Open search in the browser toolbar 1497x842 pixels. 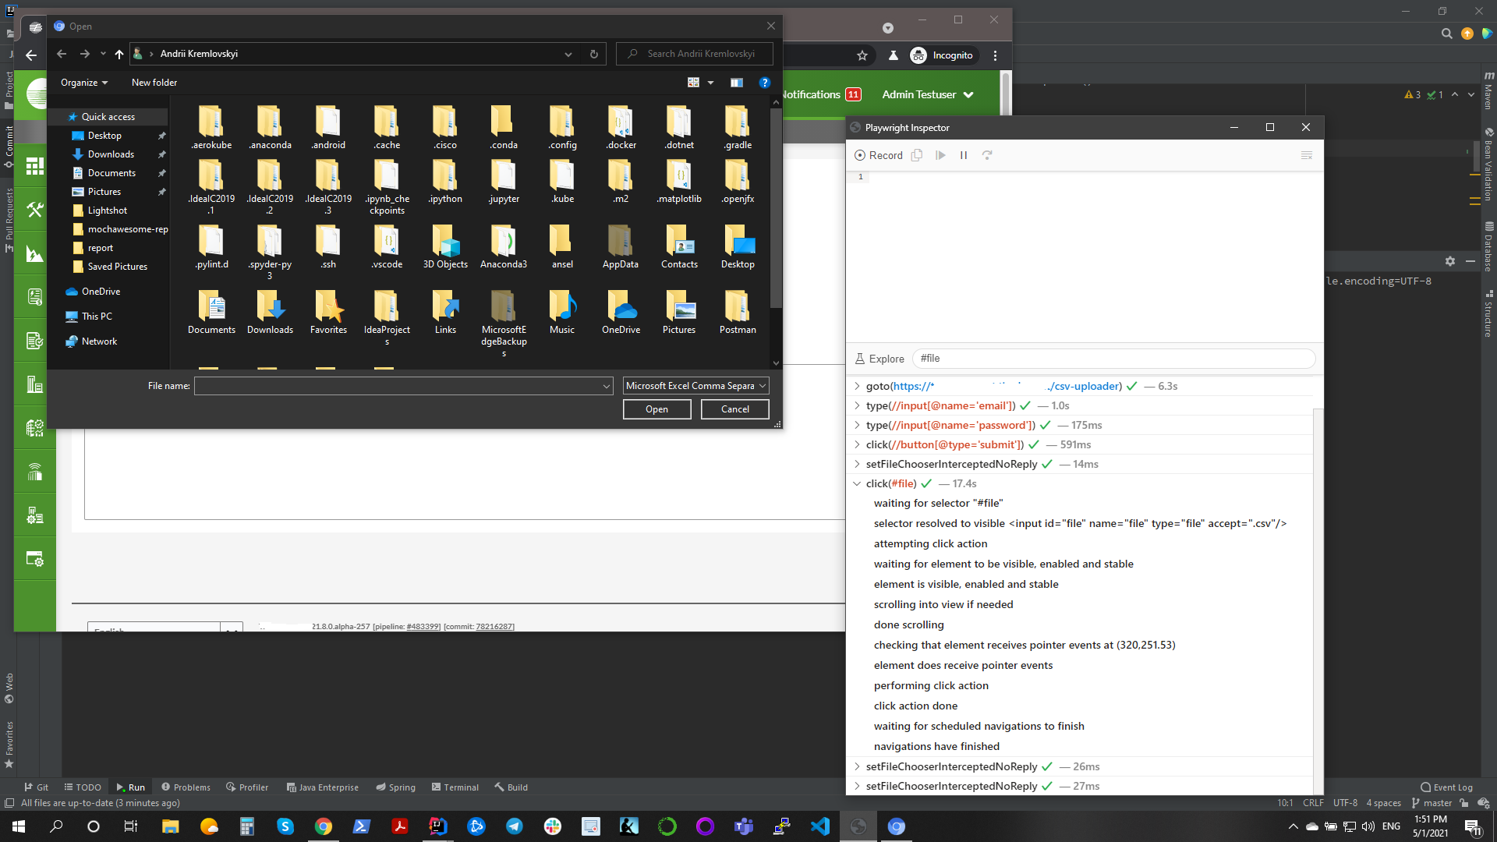[1447, 34]
